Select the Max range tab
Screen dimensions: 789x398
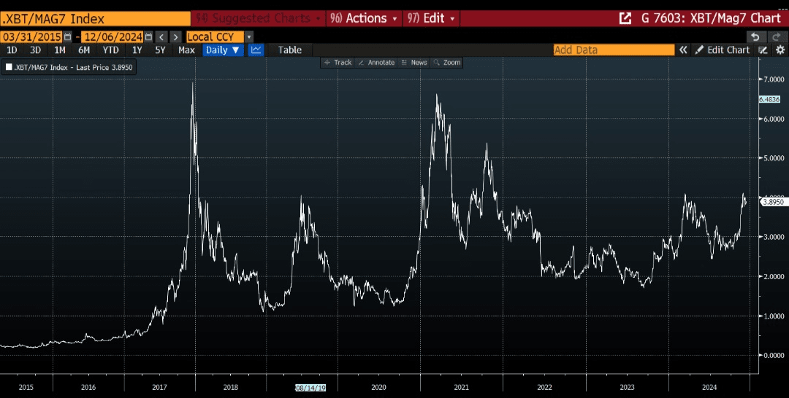coord(186,50)
